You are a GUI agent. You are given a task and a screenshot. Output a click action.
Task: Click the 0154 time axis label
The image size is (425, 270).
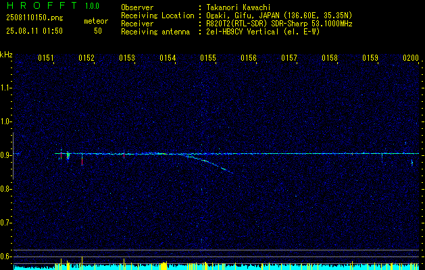pyautogui.click(x=168, y=58)
